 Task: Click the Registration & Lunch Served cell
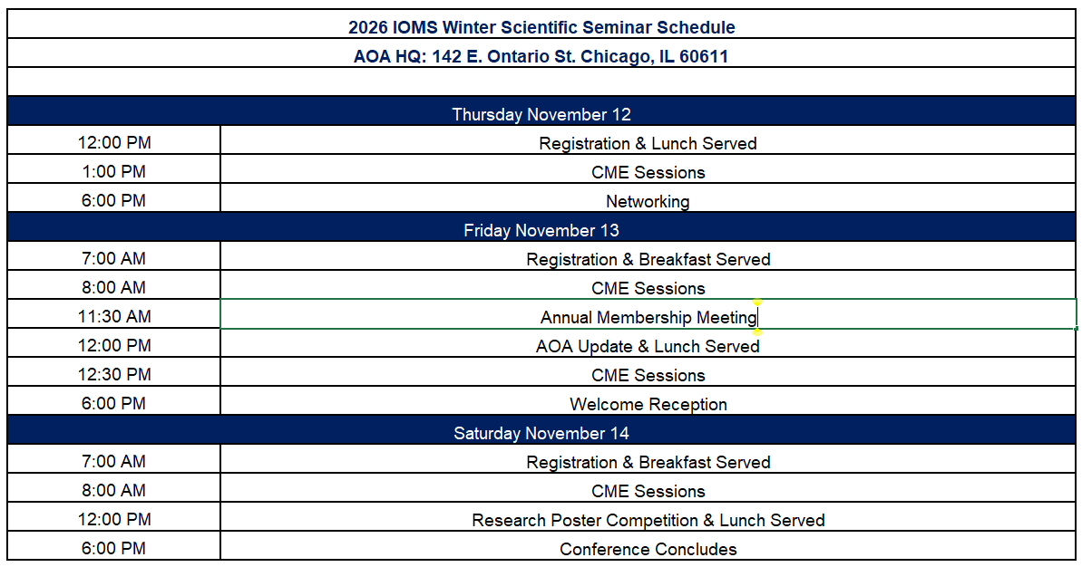648,139
